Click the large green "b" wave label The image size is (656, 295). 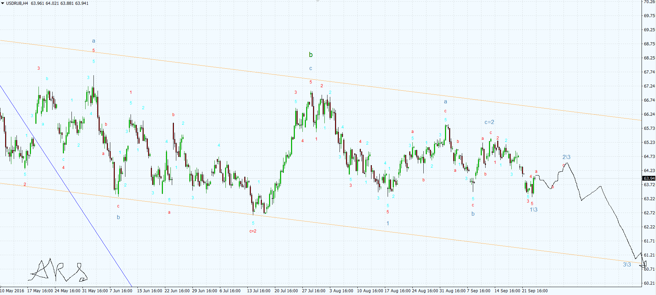point(311,55)
